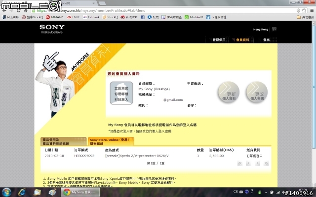Screen dimensions: 316x197
Task: Go to next page of orders
Action: pos(257,163)
